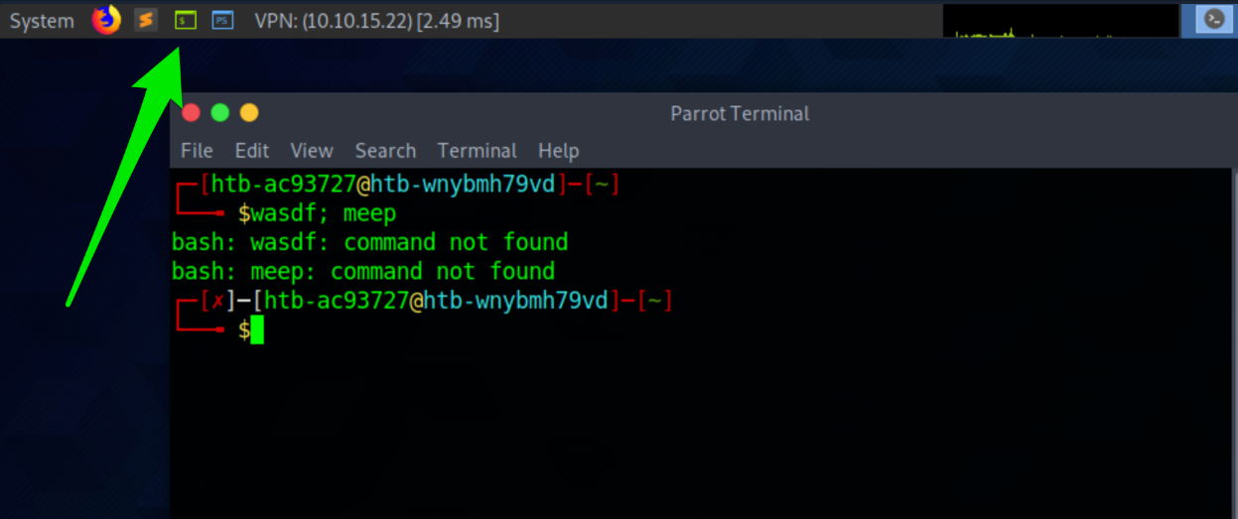
Task: Click the system monitor graph applet
Action: 1060,21
